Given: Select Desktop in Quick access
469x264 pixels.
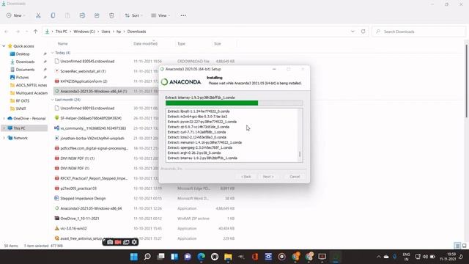Looking at the screenshot, I should [x=23, y=54].
